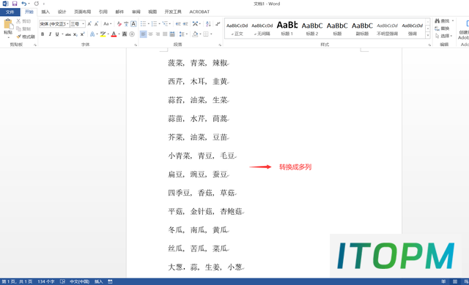Click the numbered list icon
The width and height of the screenshot is (469, 285).
[x=155, y=24]
